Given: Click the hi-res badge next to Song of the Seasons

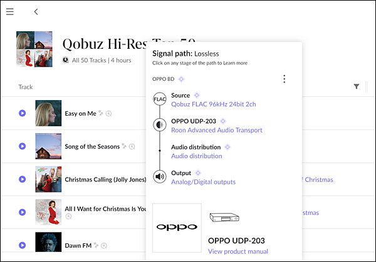Looking at the screenshot, I should pos(124,146).
